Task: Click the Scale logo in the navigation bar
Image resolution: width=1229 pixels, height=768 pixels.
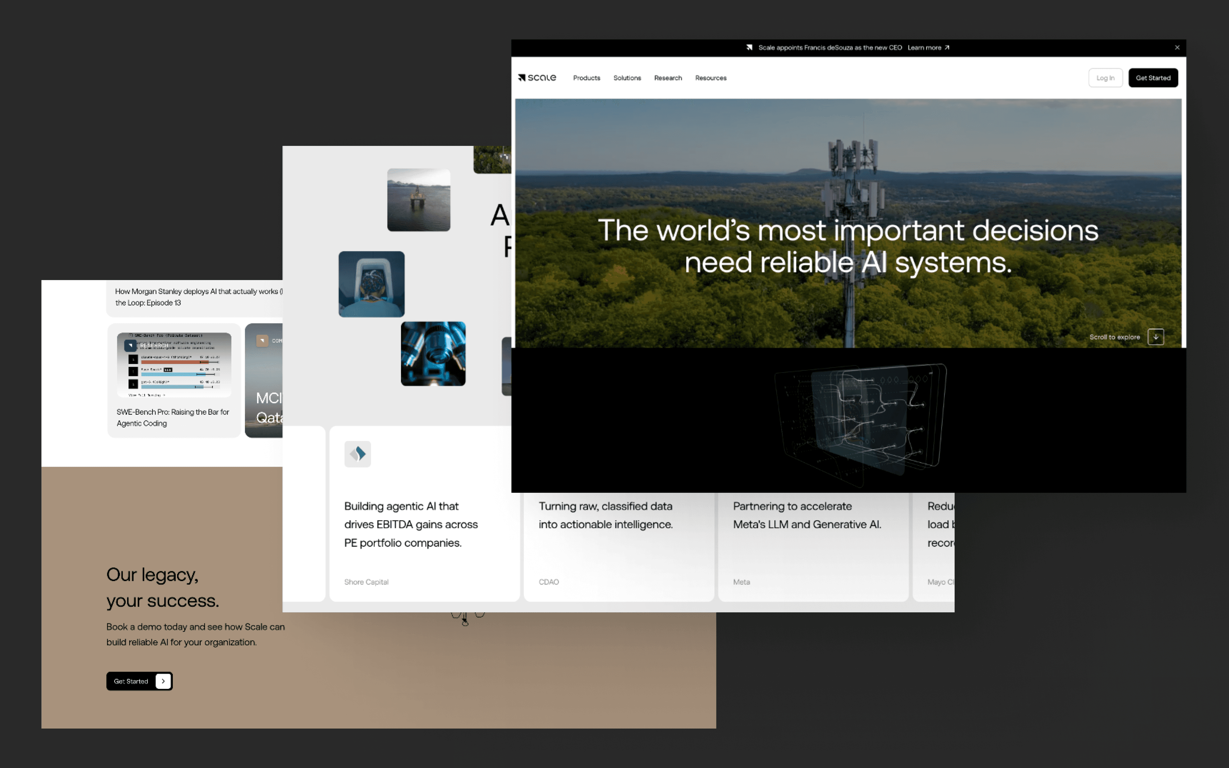Action: [537, 78]
